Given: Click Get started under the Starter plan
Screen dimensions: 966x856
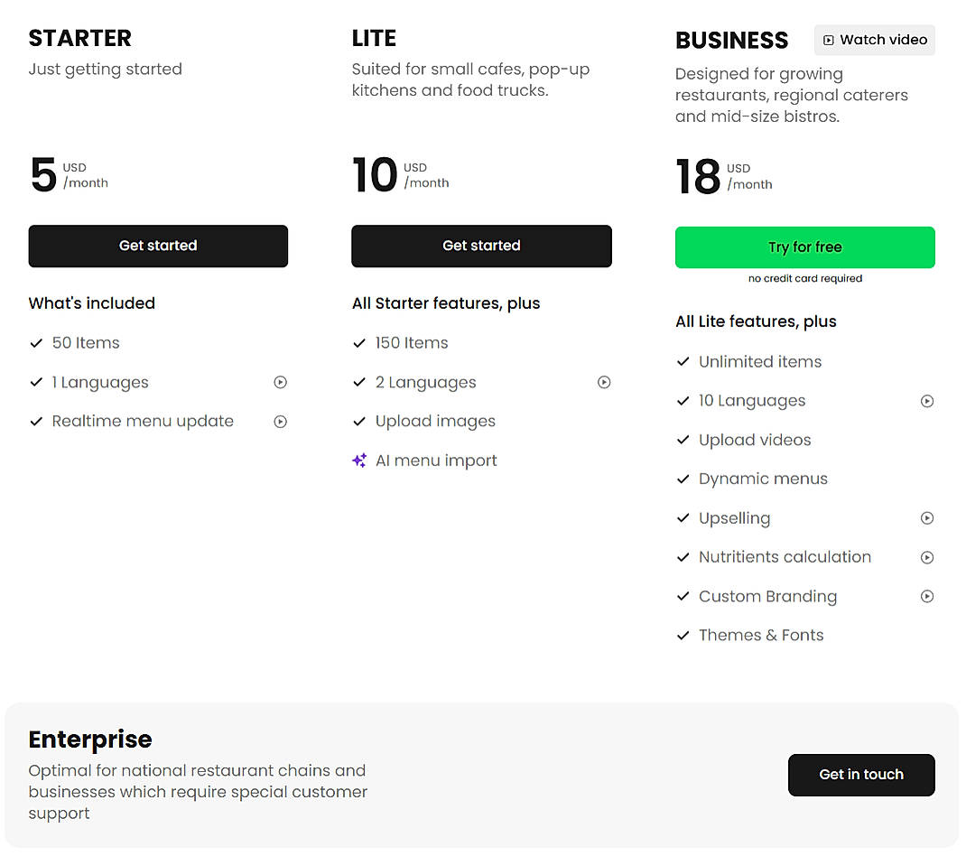Looking at the screenshot, I should coord(158,246).
